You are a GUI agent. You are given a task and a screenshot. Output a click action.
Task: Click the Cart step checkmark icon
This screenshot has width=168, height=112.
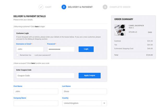pyautogui.click(x=41, y=7)
